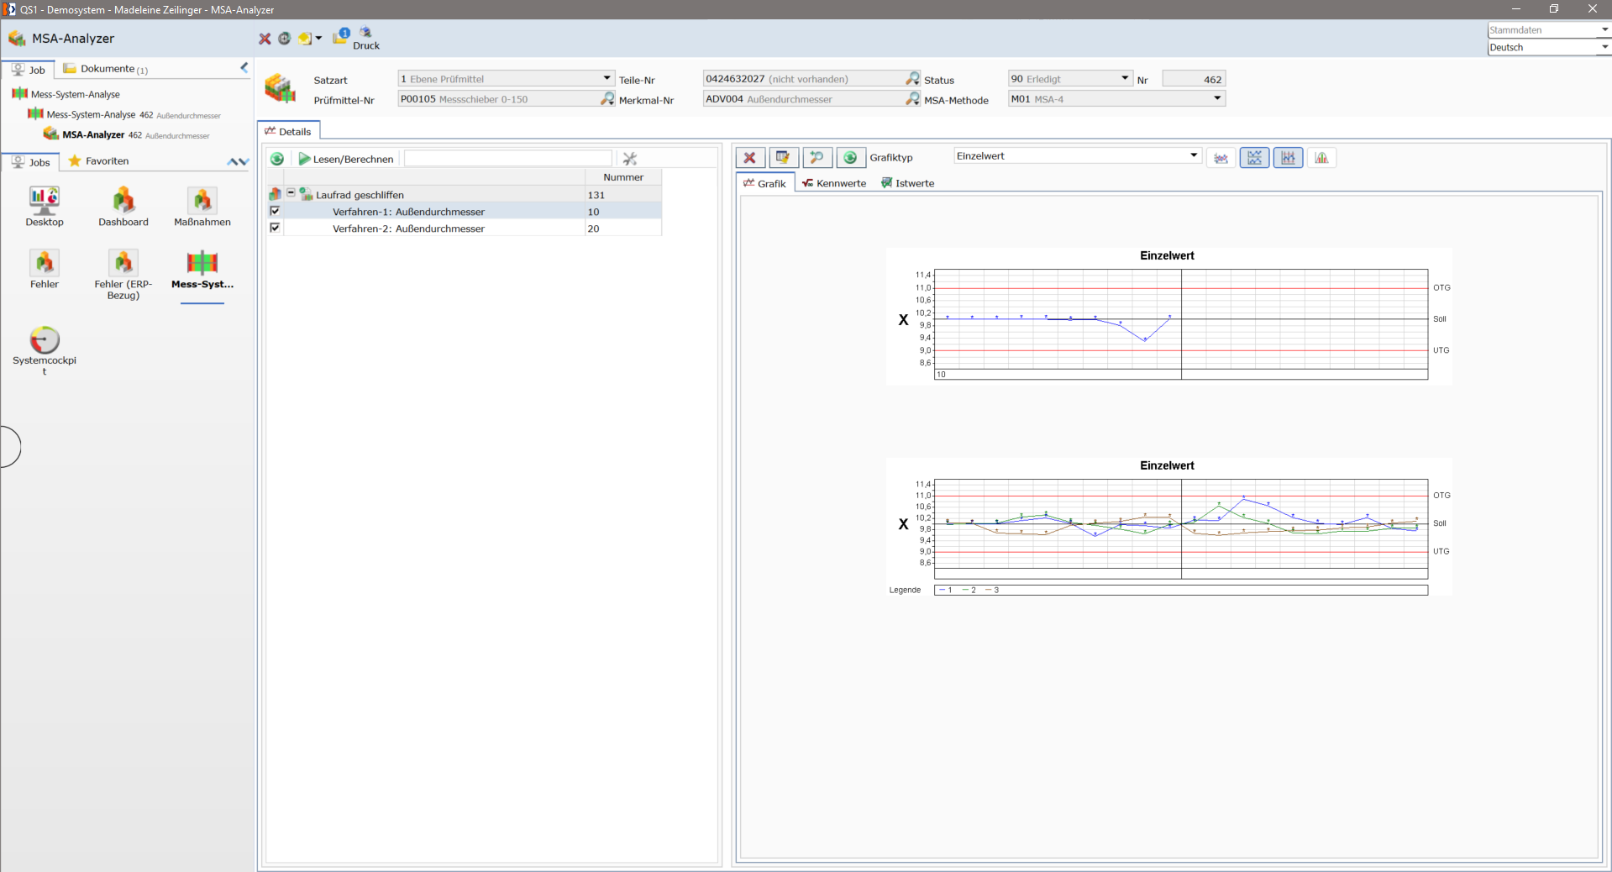Switch to the Jobs tab
This screenshot has height=872, width=1612.
click(30, 162)
